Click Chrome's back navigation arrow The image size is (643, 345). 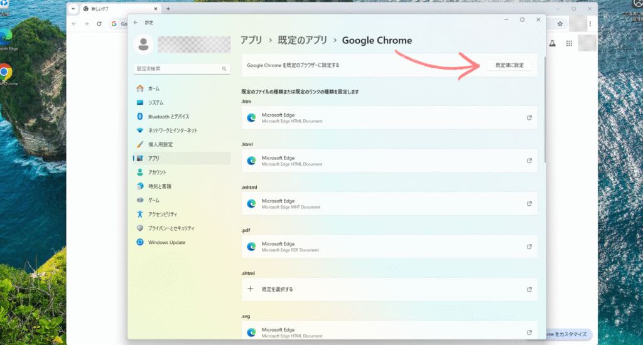74,24
